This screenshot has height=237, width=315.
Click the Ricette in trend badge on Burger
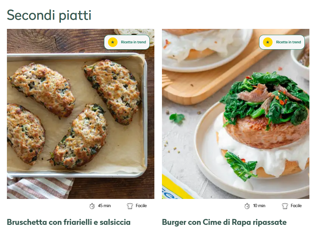coord(282,42)
